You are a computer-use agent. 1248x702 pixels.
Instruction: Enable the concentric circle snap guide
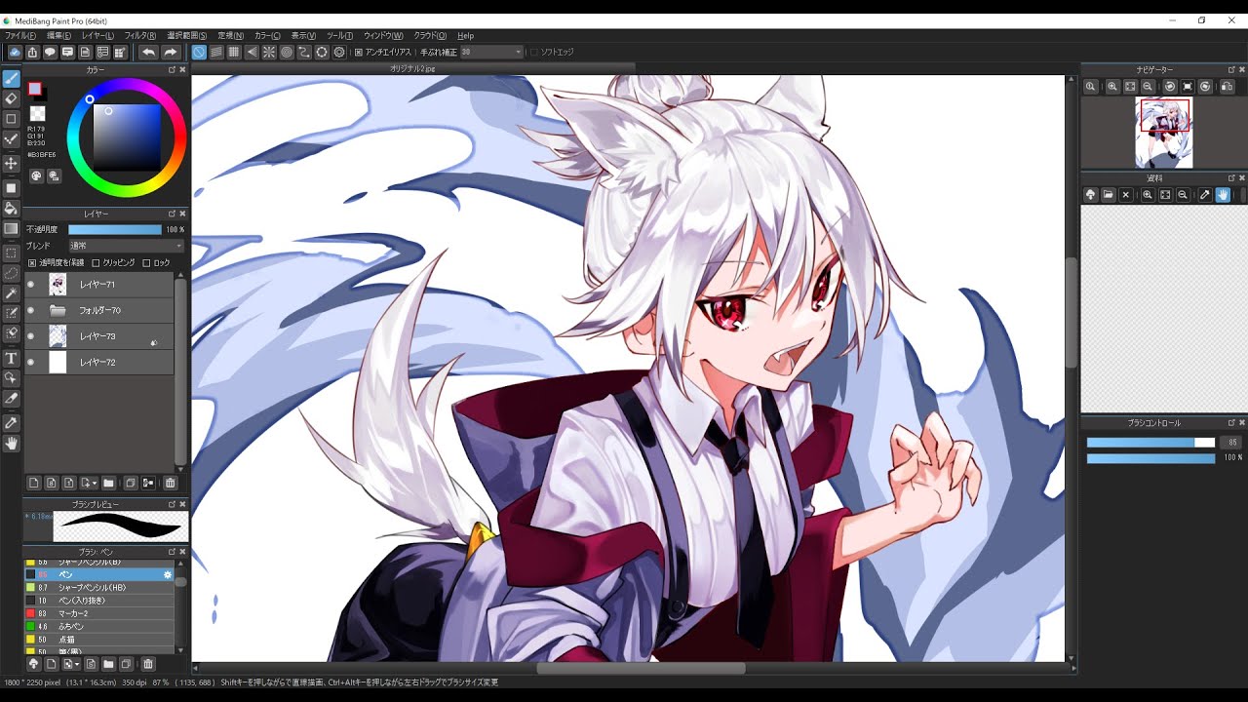(287, 52)
